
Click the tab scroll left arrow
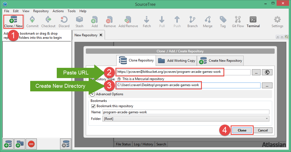pyautogui.click(x=278, y=37)
